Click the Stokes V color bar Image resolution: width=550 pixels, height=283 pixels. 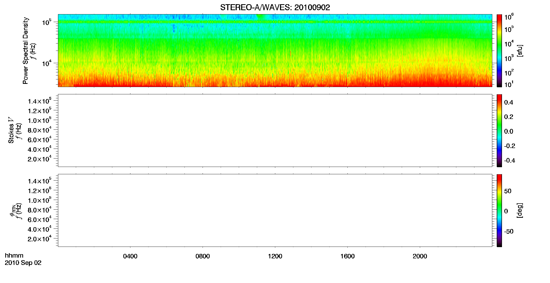click(499, 130)
